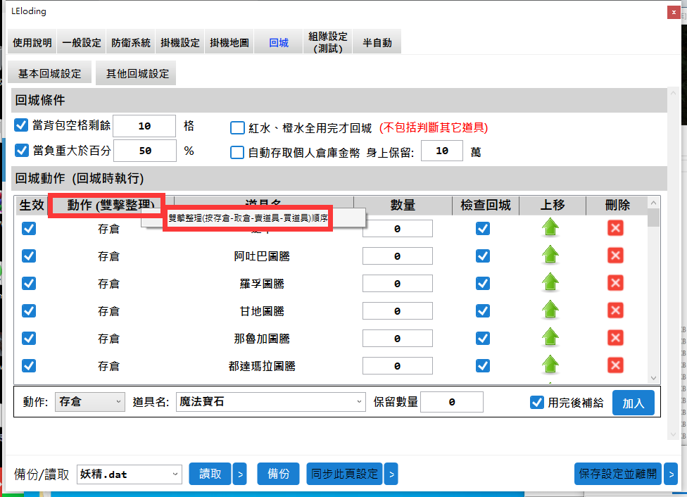Switch to the 防衛系統 tab
This screenshot has height=497, width=687.
[130, 42]
